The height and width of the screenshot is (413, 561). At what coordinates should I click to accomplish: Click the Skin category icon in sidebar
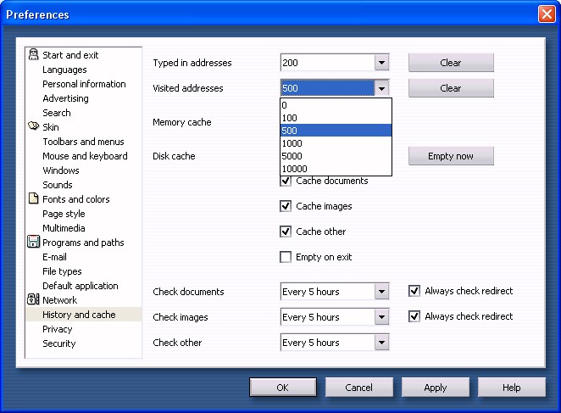33,127
